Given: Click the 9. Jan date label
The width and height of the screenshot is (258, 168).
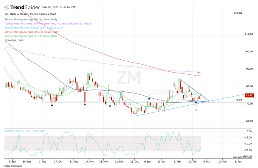Looking at the screenshot, I should [147, 162].
